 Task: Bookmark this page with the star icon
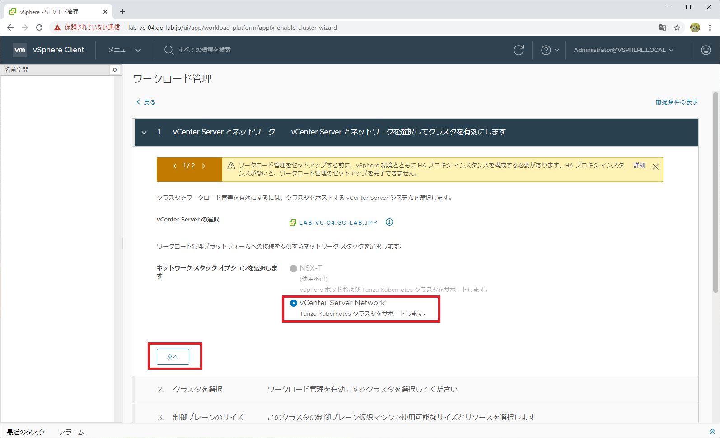tap(677, 28)
